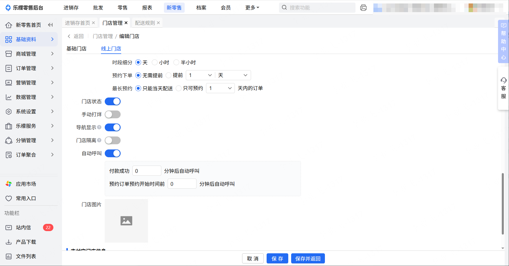Click the 保存并返回 button
Screen dimensions: 509x266
308,258
